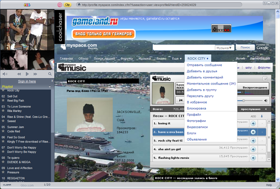Choose Добавить в друзья menu entry
Image resolution: width=280 pixels, height=189 pixels.
click(x=202, y=71)
